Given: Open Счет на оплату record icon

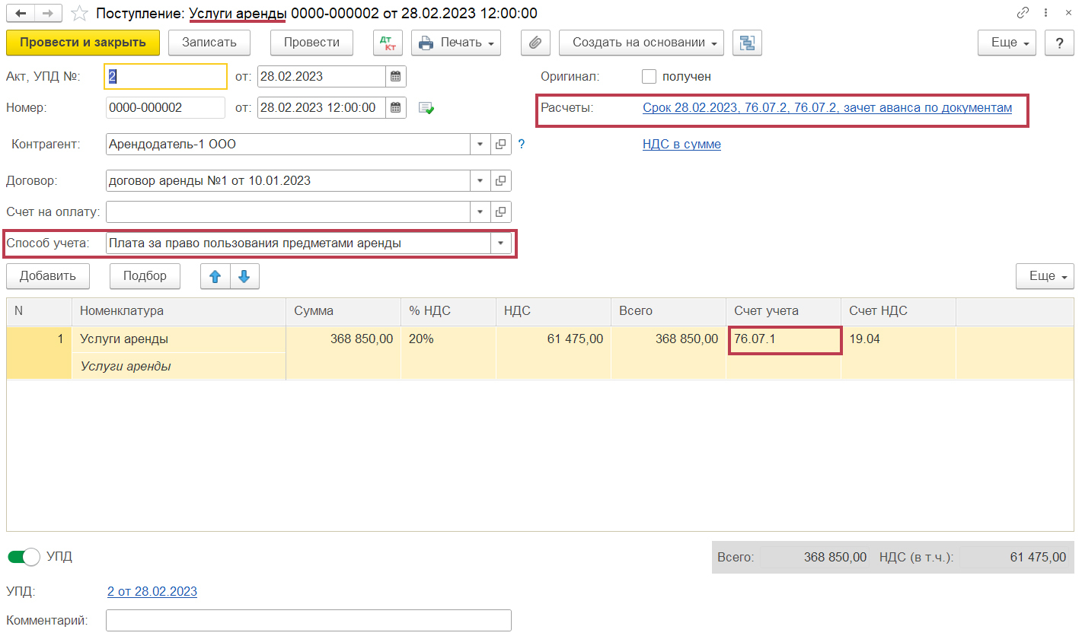Looking at the screenshot, I should 500,211.
